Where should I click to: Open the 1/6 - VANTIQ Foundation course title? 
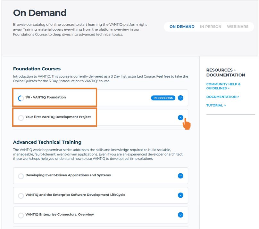tap(46, 97)
